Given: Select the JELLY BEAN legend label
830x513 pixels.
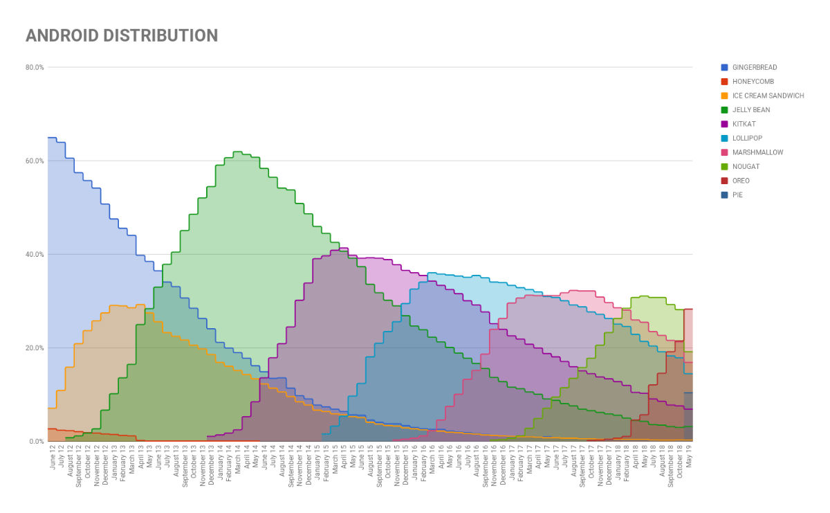Looking at the screenshot, I should pos(751,110).
